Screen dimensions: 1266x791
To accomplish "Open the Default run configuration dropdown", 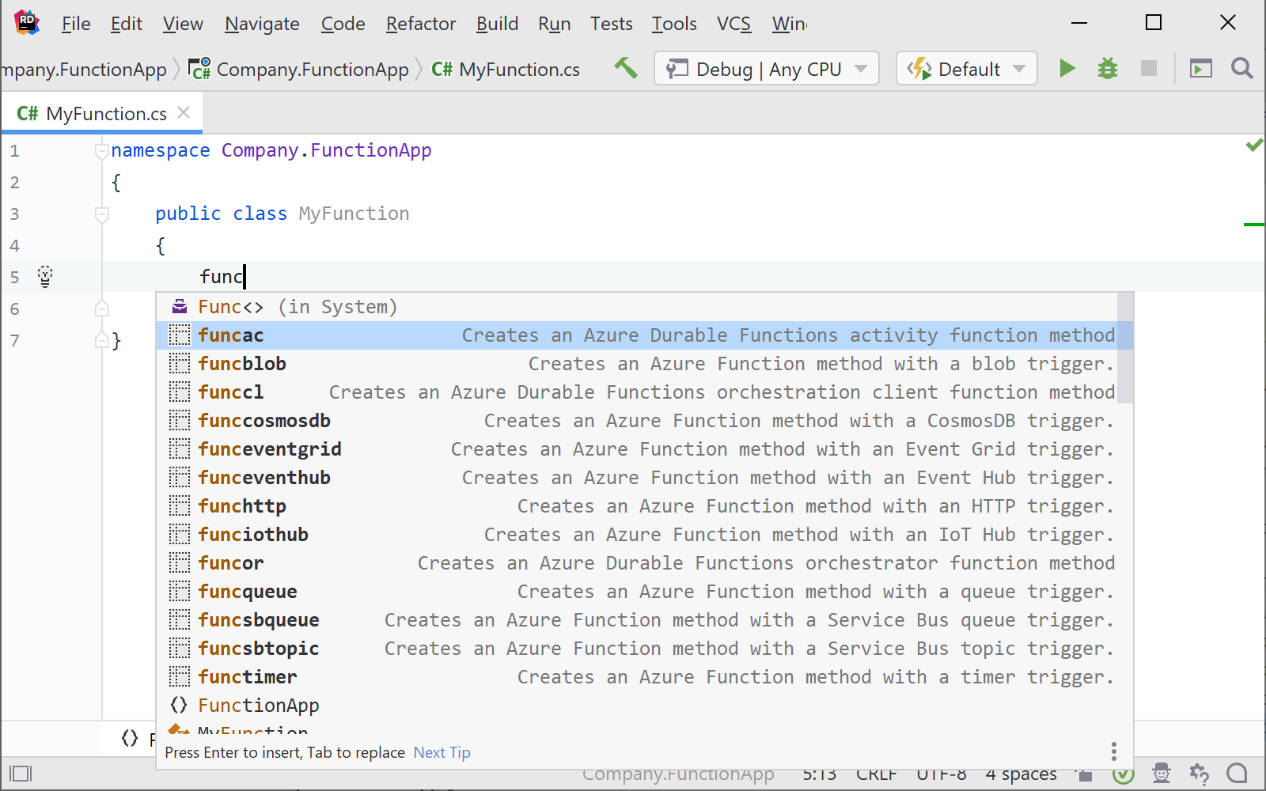I will click(967, 69).
